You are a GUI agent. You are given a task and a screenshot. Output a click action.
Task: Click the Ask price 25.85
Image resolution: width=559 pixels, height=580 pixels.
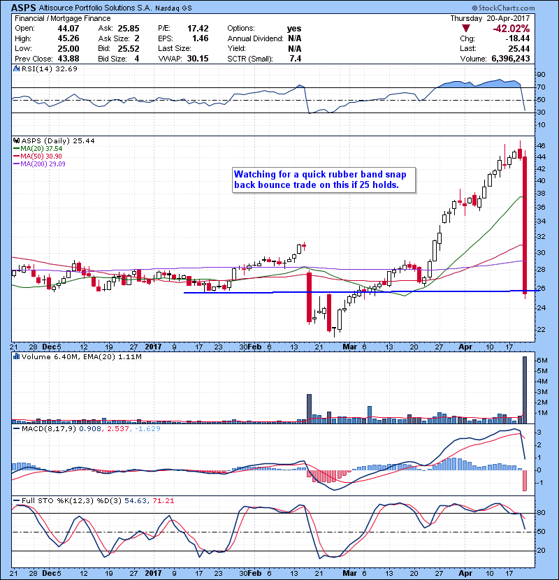pyautogui.click(x=129, y=28)
